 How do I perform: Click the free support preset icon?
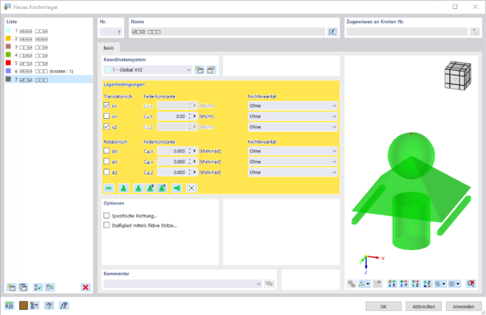point(109,188)
